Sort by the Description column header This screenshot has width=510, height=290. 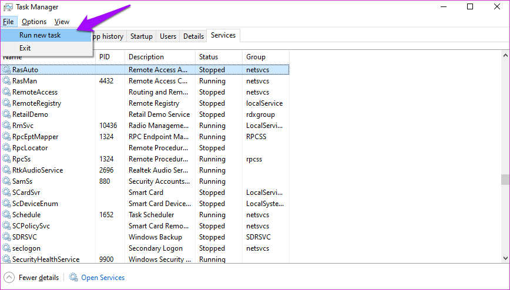click(146, 57)
